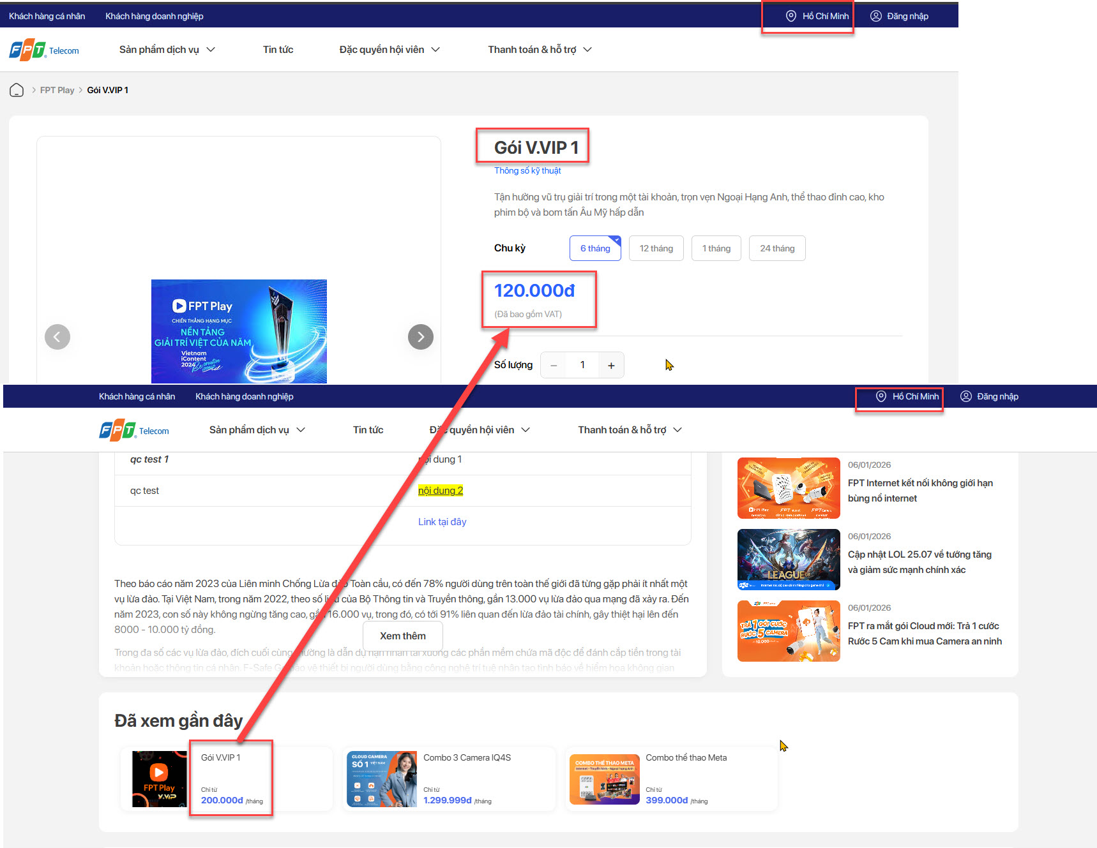Click the home icon in the breadcrumb

click(17, 90)
